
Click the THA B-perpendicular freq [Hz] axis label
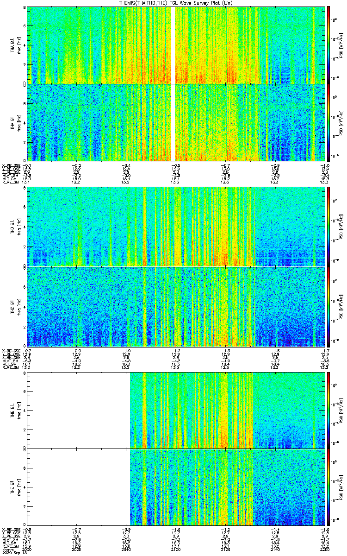point(19,45)
